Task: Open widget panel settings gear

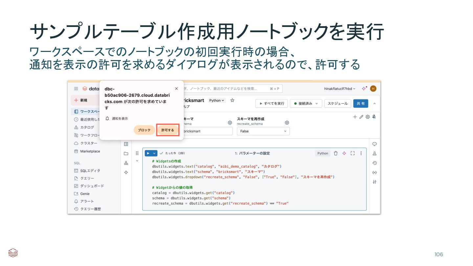Action: tap(368, 117)
